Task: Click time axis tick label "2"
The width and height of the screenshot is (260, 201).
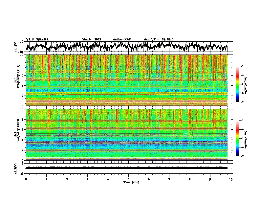Action: point(67,179)
